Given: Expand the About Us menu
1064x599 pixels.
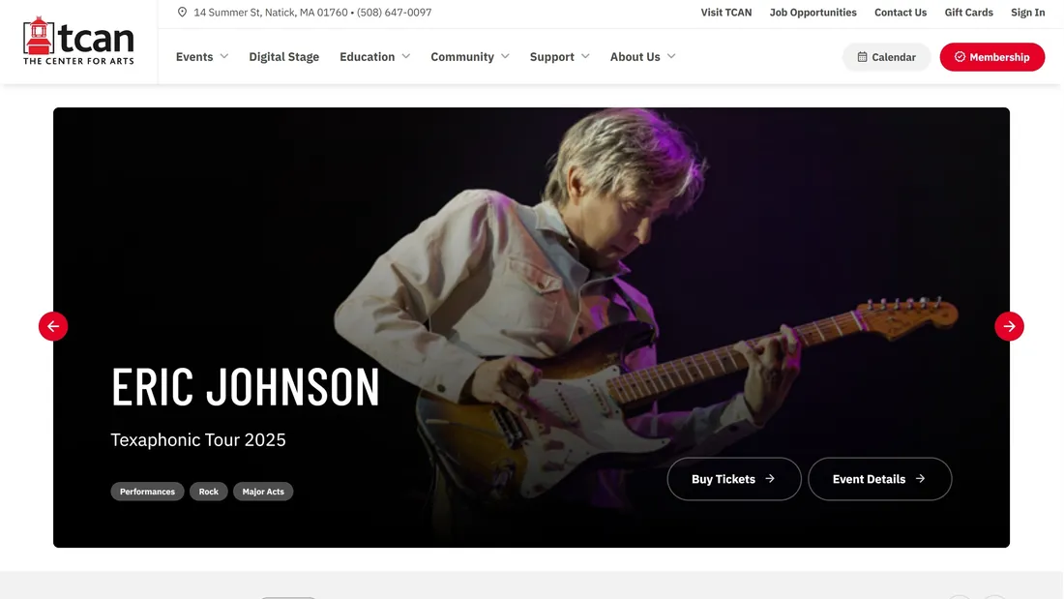Looking at the screenshot, I should click(x=642, y=56).
